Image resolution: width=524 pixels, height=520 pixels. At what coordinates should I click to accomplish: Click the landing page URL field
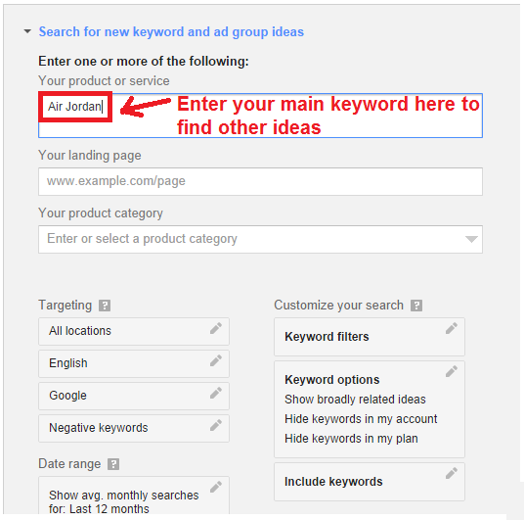click(260, 181)
